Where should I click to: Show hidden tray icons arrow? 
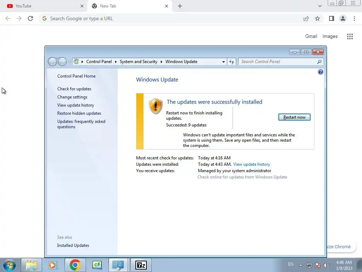[300, 265]
